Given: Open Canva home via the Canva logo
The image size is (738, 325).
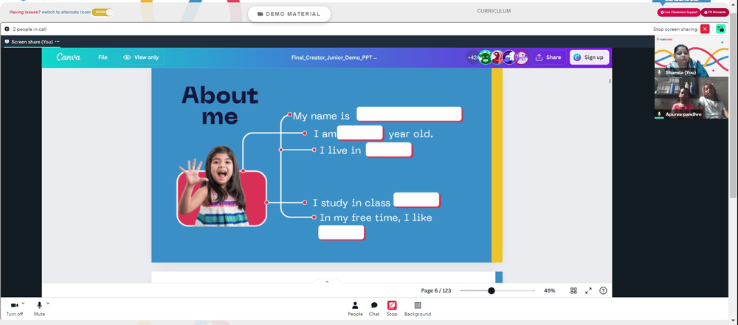Looking at the screenshot, I should tap(68, 57).
